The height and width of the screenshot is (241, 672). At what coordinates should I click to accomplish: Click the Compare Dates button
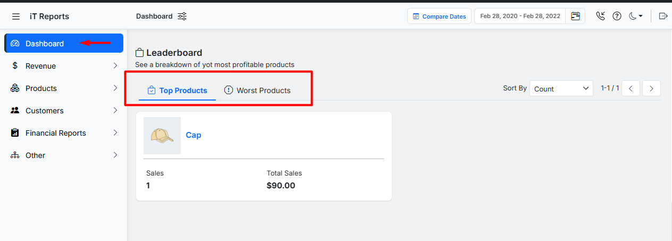pos(439,16)
